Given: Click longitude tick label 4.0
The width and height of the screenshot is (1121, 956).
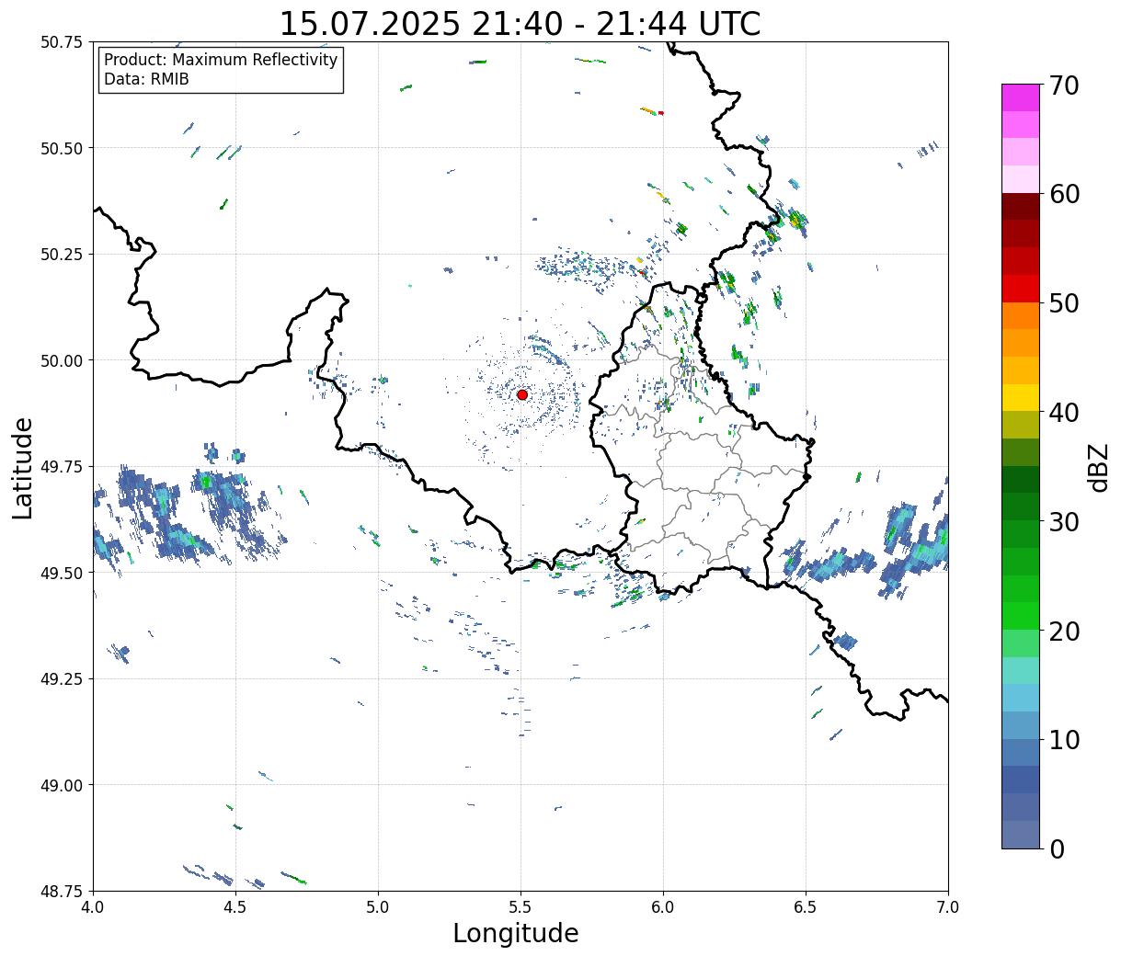Looking at the screenshot, I should pyautogui.click(x=93, y=906).
